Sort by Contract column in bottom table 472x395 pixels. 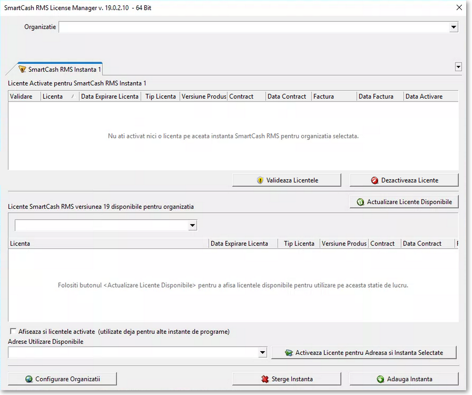[385, 243]
